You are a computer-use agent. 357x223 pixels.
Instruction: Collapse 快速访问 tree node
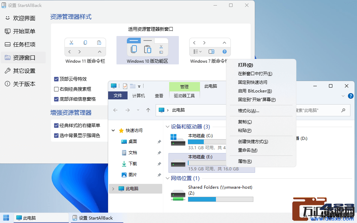pyautogui.click(x=113, y=131)
